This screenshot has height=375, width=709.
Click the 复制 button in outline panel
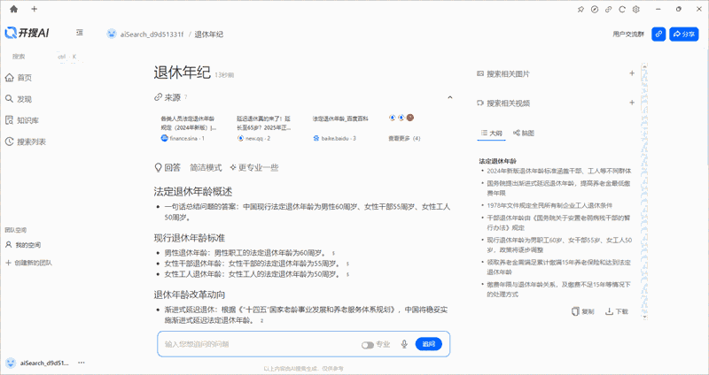coord(583,312)
